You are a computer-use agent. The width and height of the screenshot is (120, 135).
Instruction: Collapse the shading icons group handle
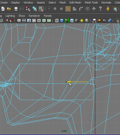point(53,20)
